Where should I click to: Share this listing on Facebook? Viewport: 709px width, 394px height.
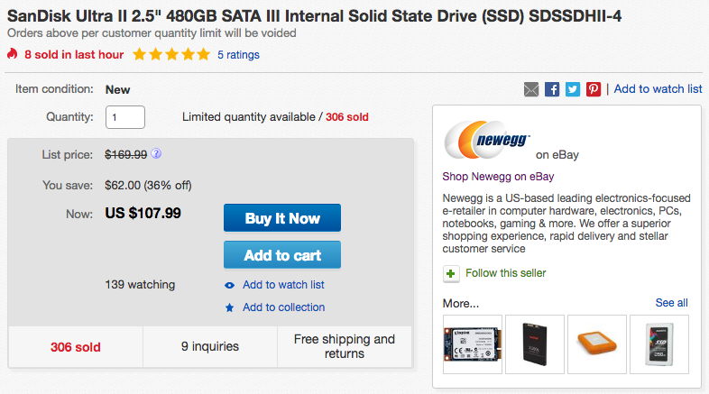[x=552, y=89]
